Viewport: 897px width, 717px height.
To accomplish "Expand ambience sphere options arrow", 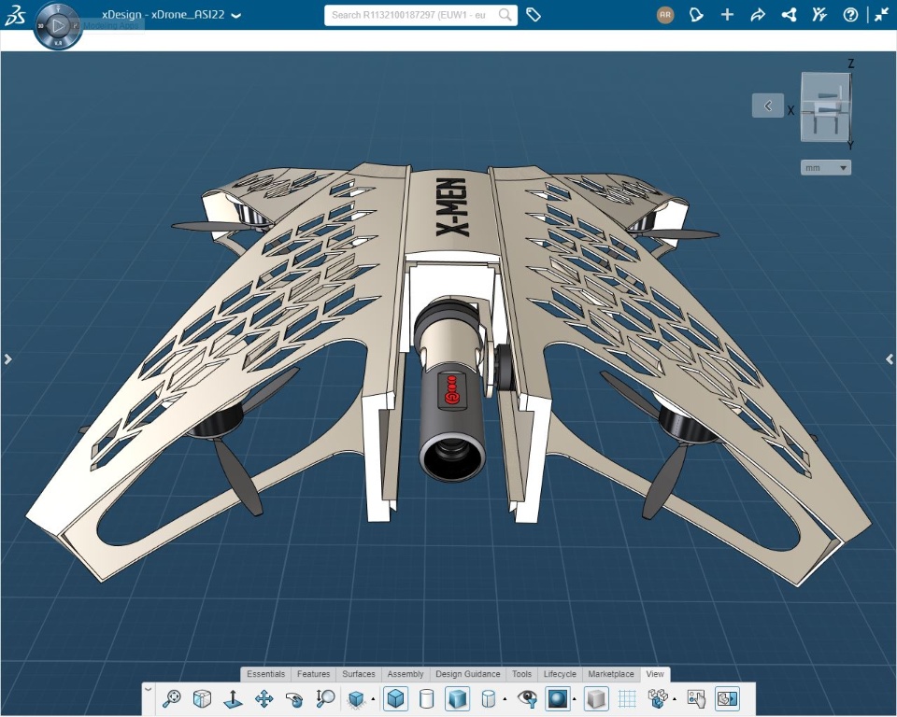I will pos(575,699).
